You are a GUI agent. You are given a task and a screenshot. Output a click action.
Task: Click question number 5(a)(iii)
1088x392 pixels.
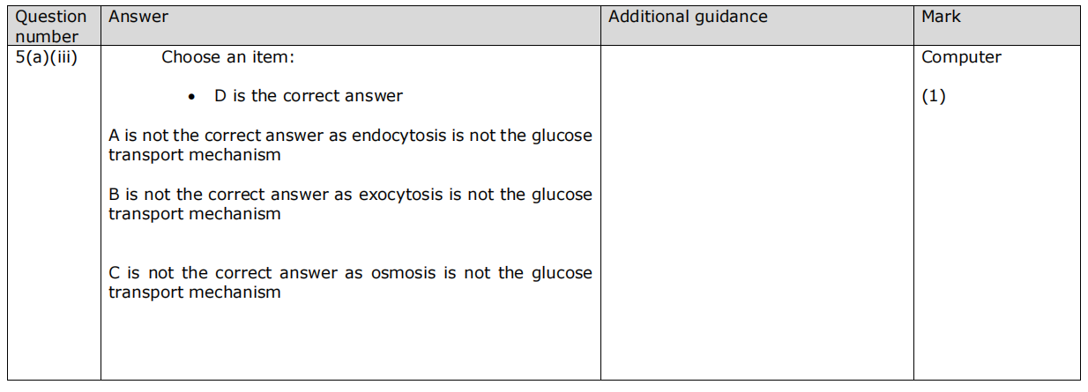51,57
